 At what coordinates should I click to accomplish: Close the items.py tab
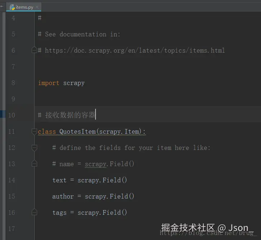point(37,7)
